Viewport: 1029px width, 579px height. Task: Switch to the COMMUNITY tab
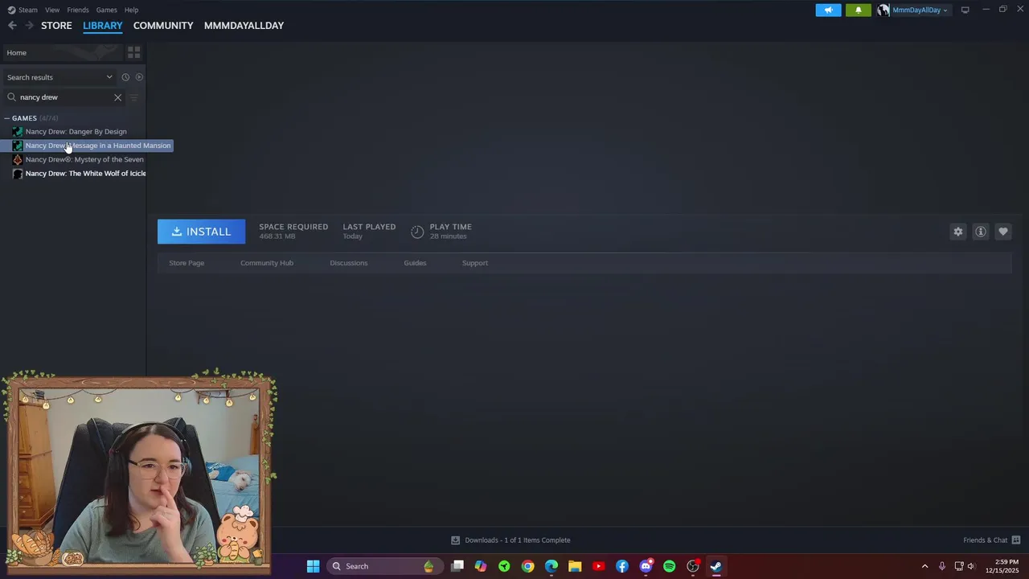click(x=163, y=26)
